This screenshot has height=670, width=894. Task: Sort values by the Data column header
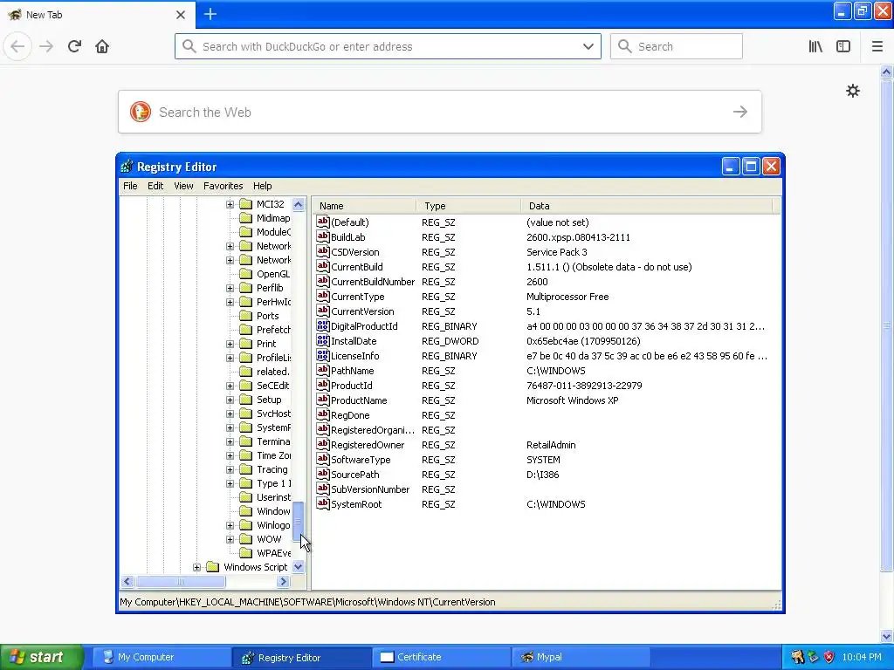pyautogui.click(x=647, y=206)
